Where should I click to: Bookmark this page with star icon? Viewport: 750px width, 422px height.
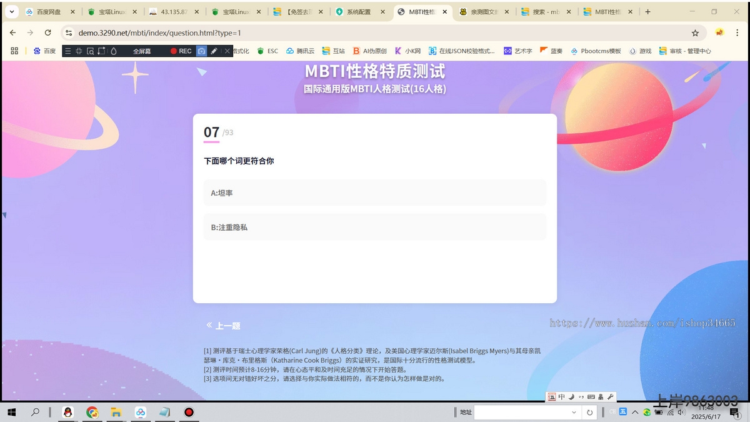695,33
